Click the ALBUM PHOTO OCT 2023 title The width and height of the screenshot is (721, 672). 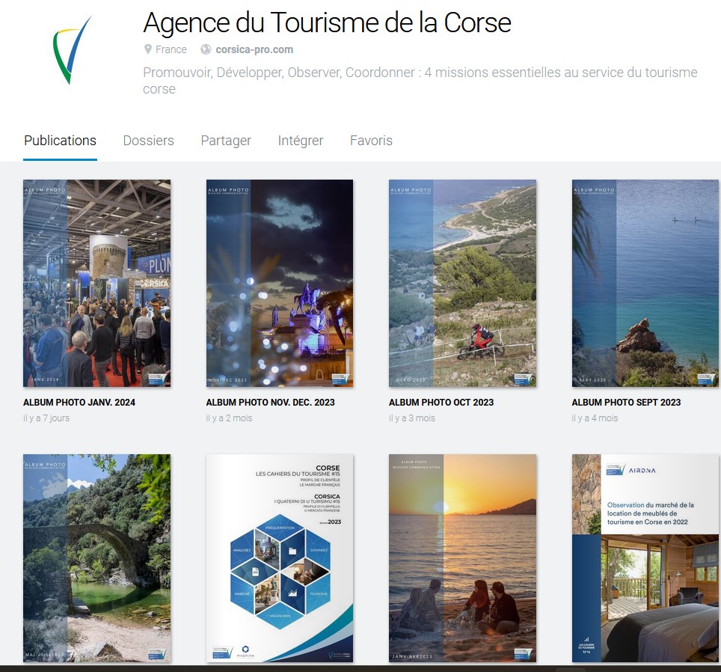441,402
